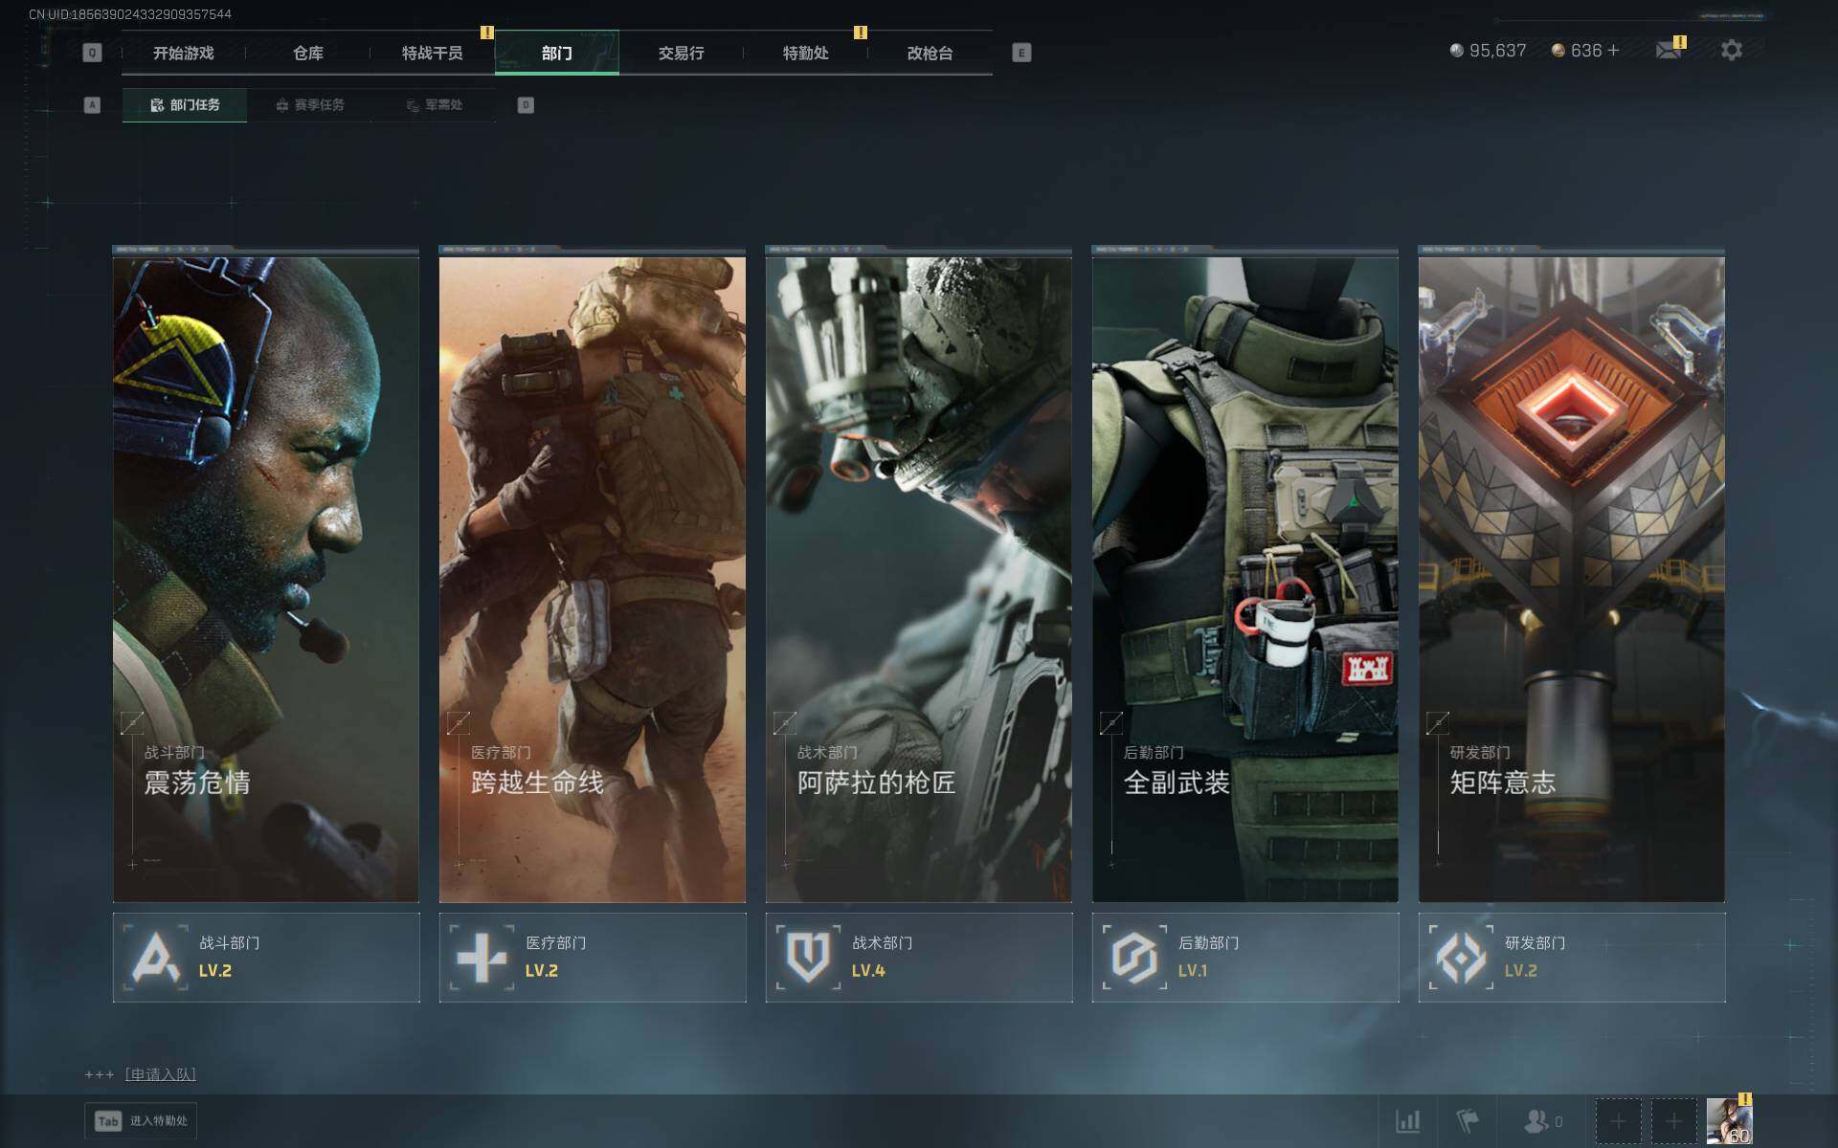Click the flag icon in bottom bar
Viewport: 1838px width, 1148px height.
tap(1467, 1120)
